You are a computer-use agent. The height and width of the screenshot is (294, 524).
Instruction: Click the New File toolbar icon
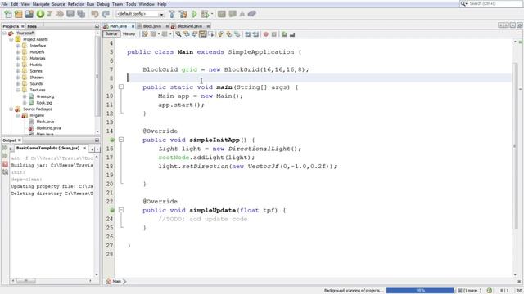tap(7, 14)
